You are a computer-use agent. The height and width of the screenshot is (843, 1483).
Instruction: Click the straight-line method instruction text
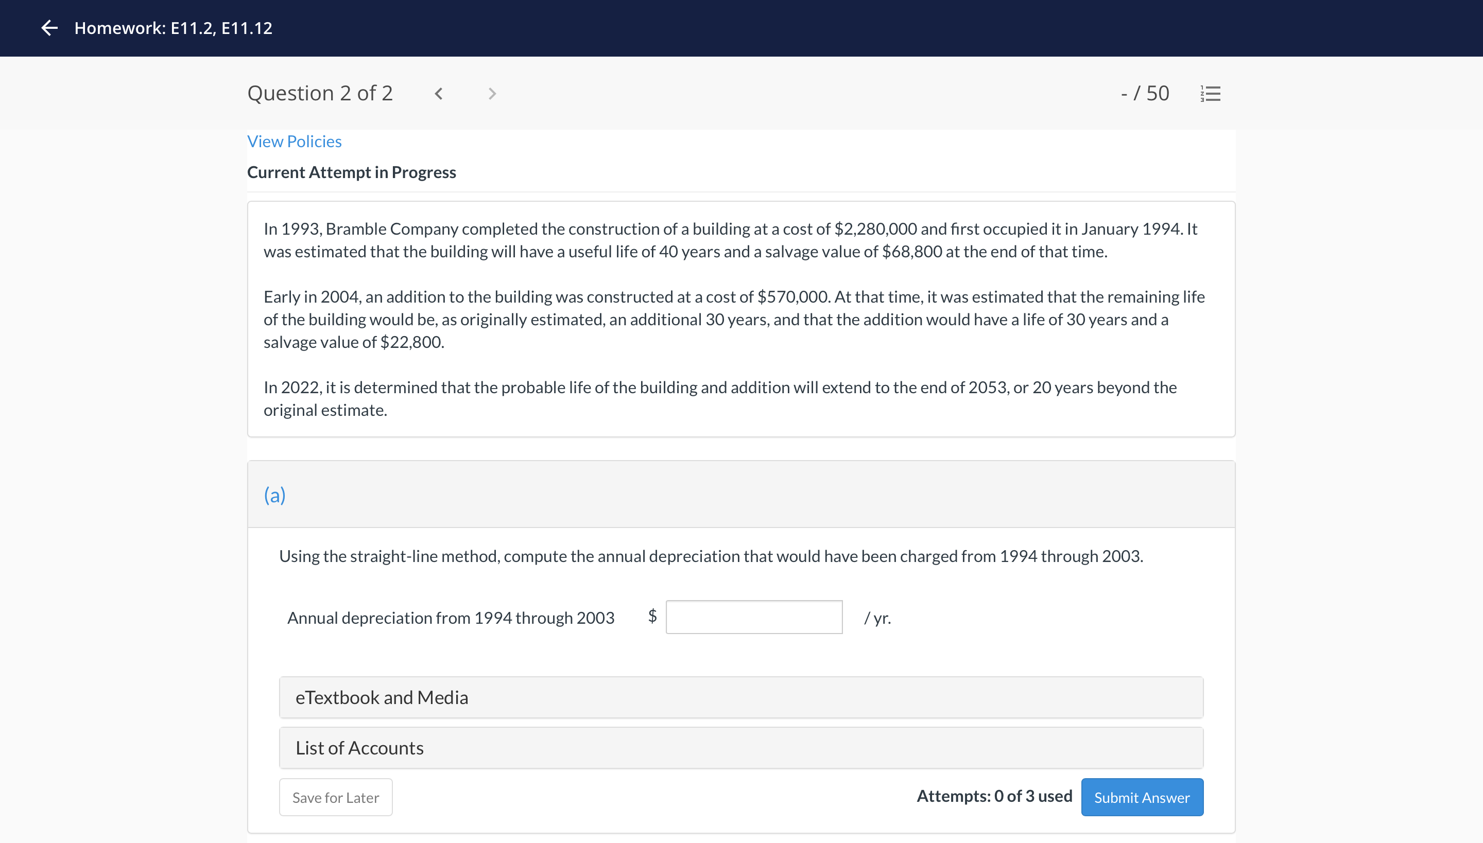click(711, 556)
